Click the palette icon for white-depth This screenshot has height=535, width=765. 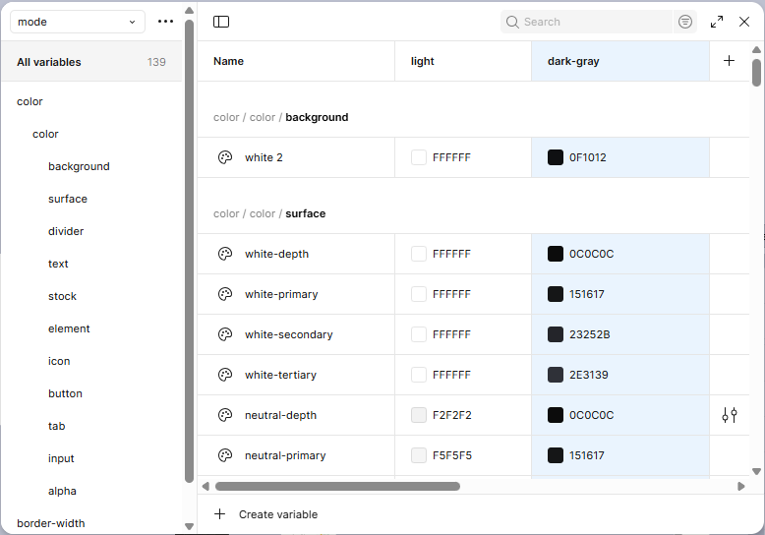225,254
